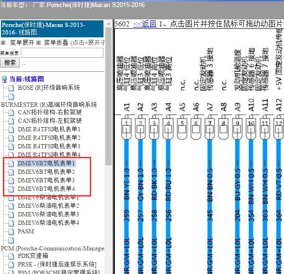Select DME R4TFSI电机表单2
Image resolution: width=284 pixels, height=274 pixels.
[49, 137]
